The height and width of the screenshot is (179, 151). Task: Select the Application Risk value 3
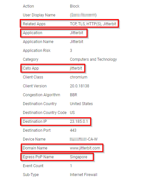coord(71,51)
